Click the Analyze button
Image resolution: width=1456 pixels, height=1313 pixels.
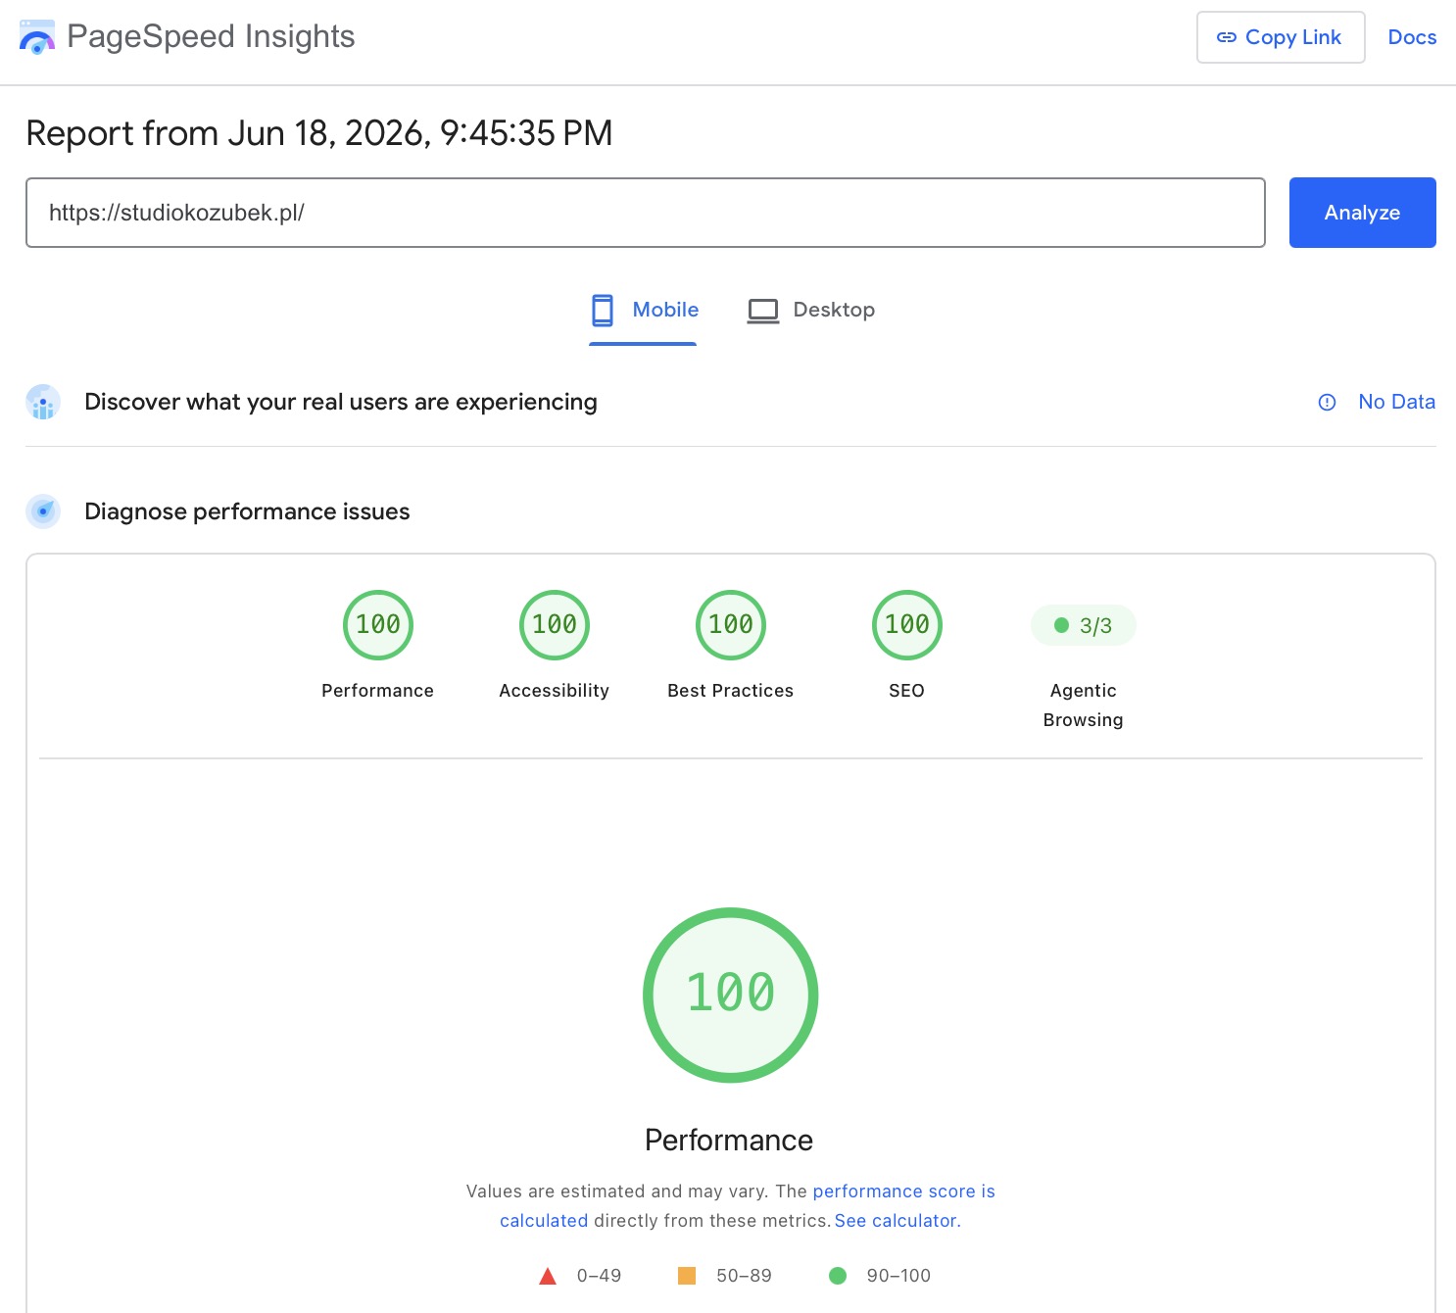click(x=1362, y=213)
